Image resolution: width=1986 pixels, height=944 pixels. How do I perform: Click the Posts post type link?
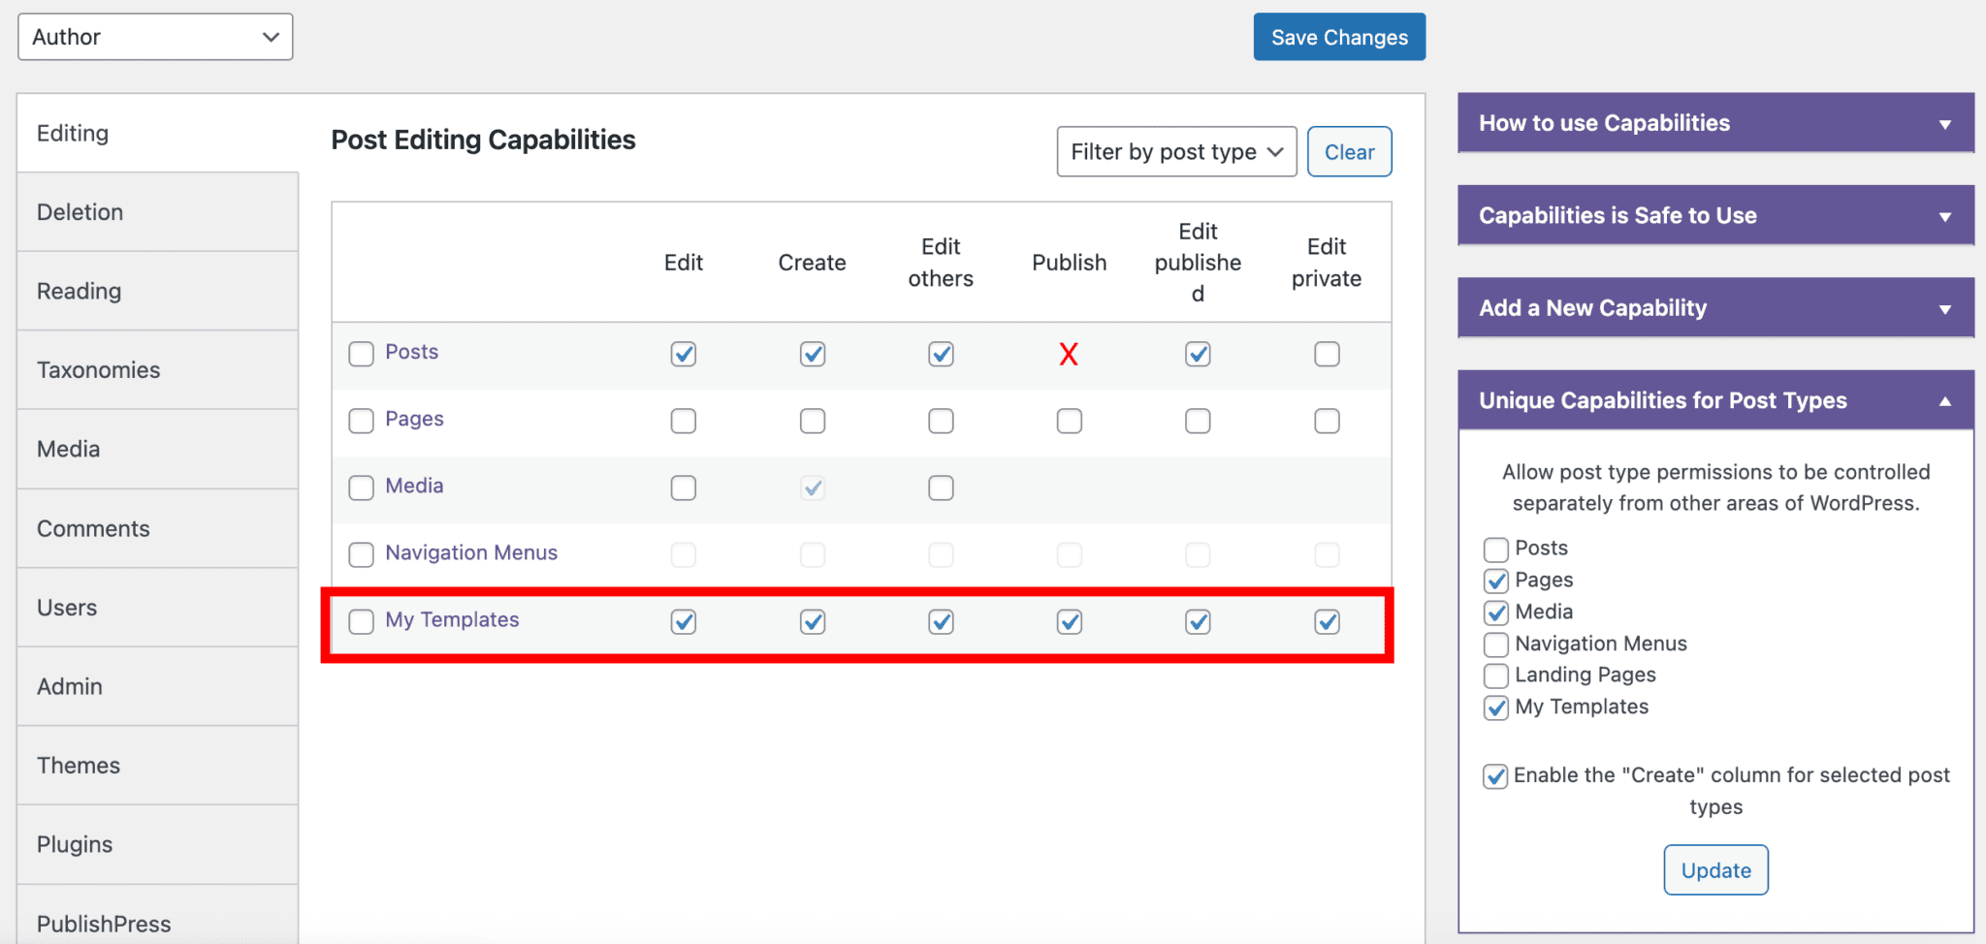(412, 352)
